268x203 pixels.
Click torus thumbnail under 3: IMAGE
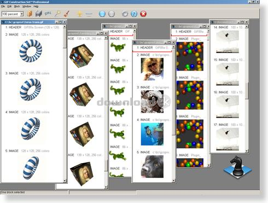click(30, 90)
